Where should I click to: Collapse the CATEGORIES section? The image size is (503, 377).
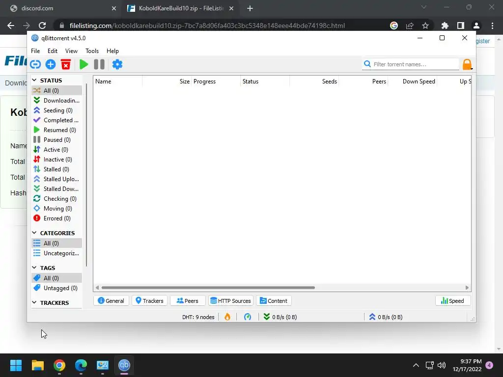(x=34, y=233)
